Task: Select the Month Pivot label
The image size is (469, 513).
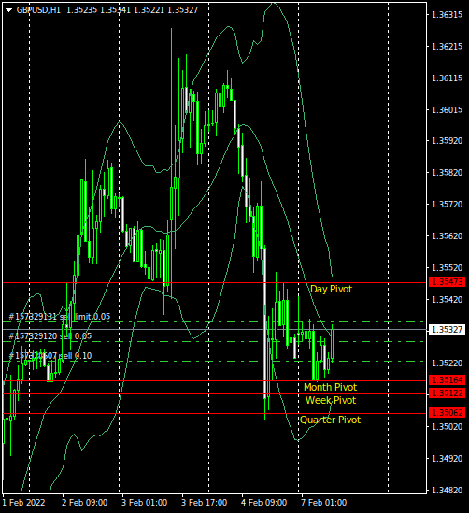Action: [x=330, y=388]
